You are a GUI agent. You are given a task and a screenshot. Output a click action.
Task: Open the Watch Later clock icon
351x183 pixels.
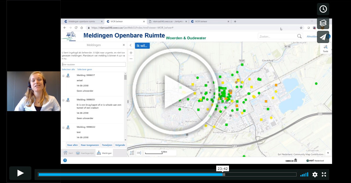pos(323,9)
